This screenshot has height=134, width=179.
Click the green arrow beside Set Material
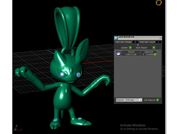coord(158,100)
